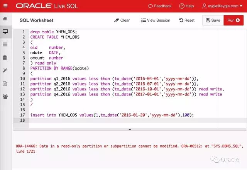The image size is (247, 170).
Task: Open the Feedback link
Action: point(160,6)
